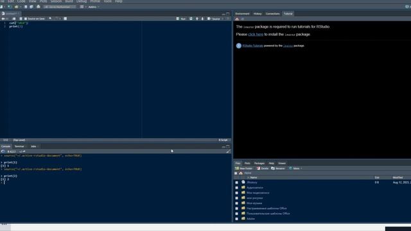Click the New Folder button
411x231 pixels.
click(244, 168)
